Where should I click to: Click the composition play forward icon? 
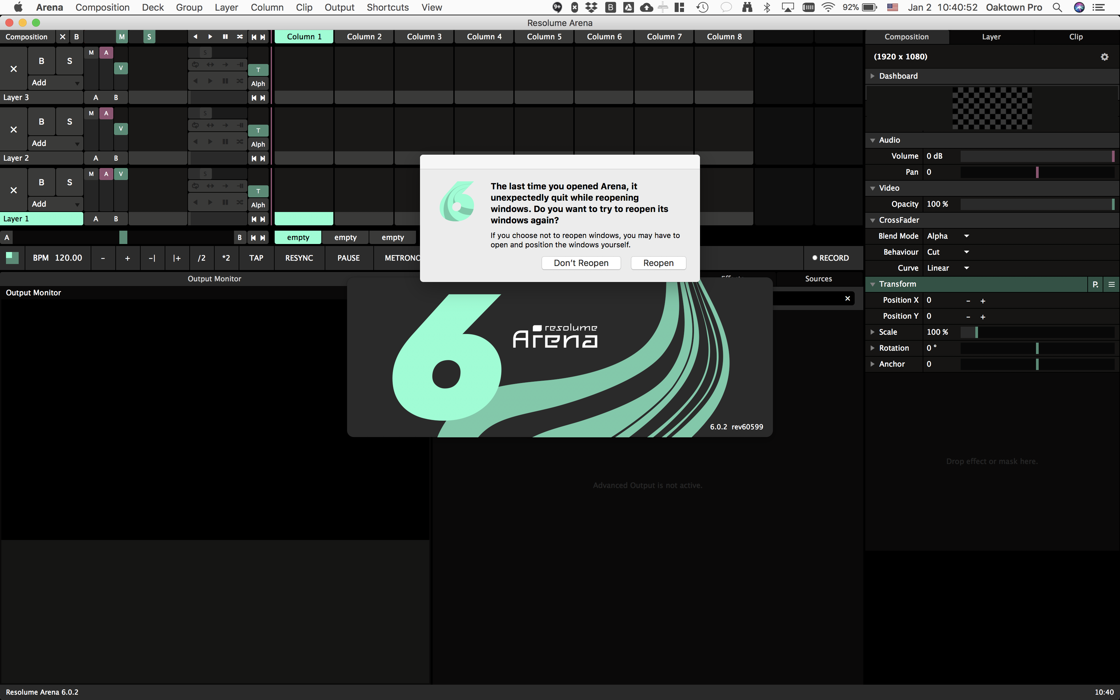click(210, 37)
